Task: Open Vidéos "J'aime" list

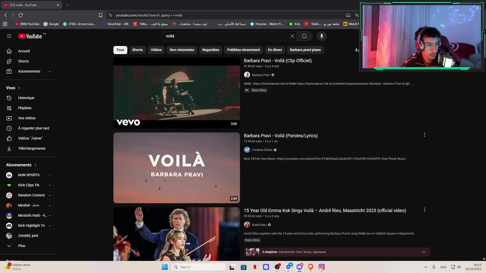Action: click(x=30, y=138)
